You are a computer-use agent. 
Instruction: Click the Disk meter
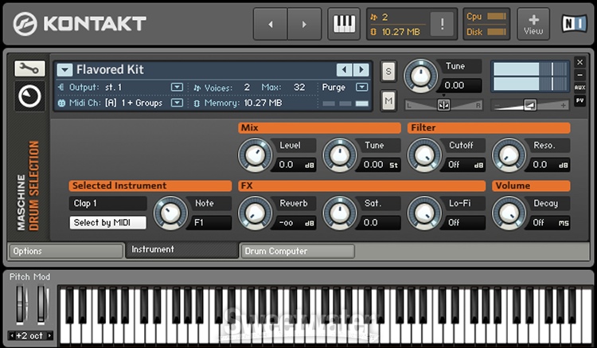point(497,32)
